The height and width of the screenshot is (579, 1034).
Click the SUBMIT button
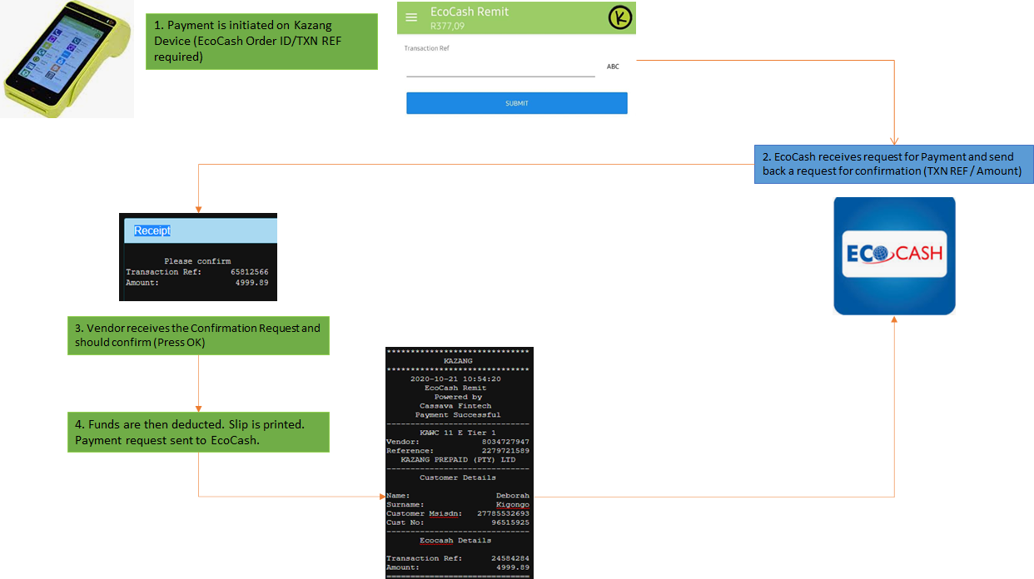pyautogui.click(x=516, y=103)
